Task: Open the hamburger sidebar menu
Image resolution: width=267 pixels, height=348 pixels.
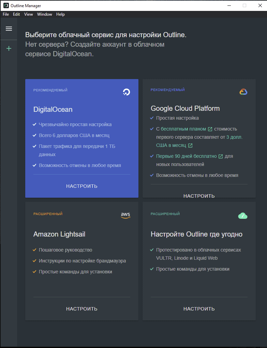Action: coord(9,29)
